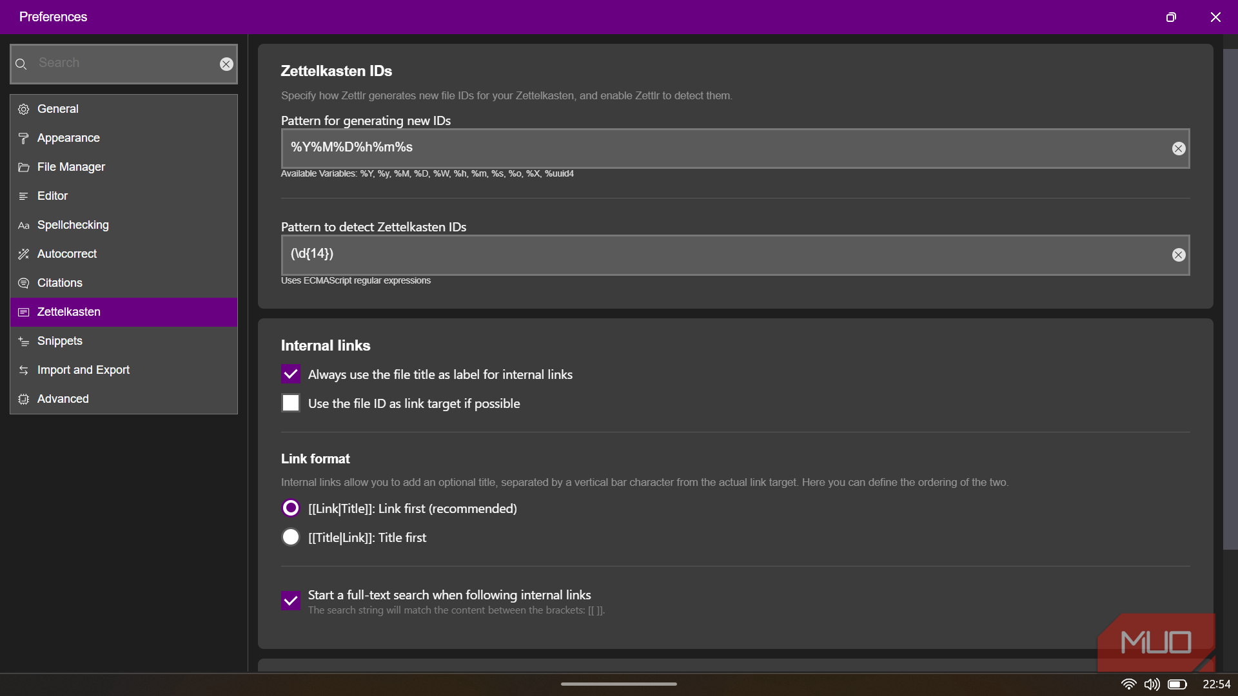Open the File Manager tab
The height and width of the screenshot is (696, 1238).
[124, 168]
